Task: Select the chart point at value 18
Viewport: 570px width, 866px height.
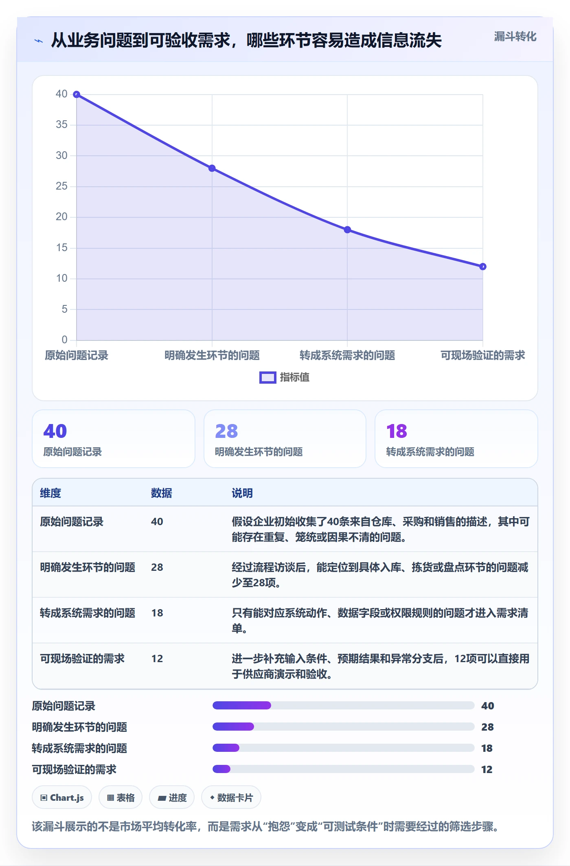Action: (x=347, y=230)
